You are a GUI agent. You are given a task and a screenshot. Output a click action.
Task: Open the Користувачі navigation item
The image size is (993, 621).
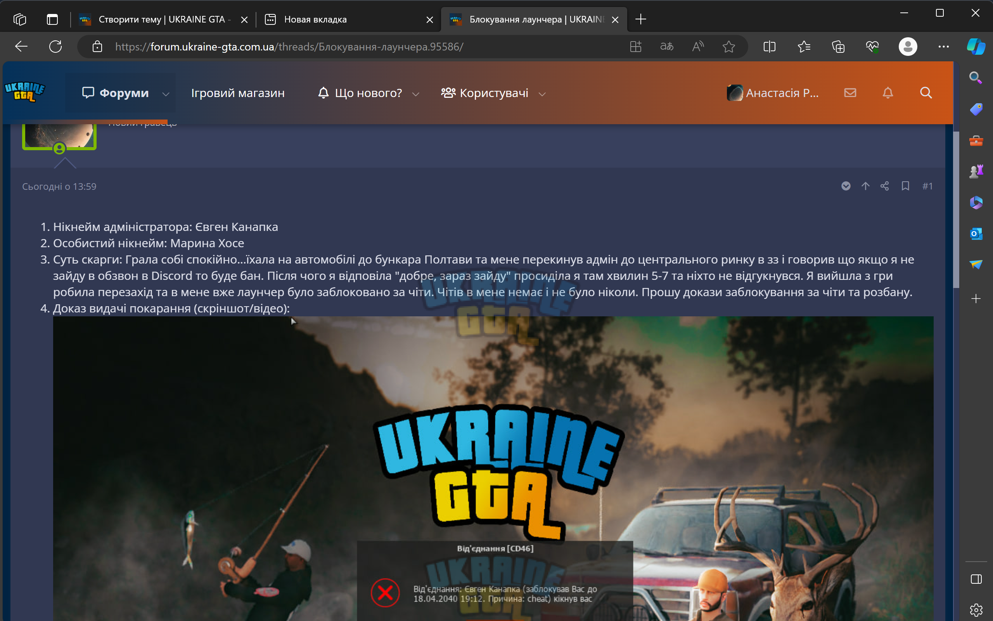(x=484, y=93)
